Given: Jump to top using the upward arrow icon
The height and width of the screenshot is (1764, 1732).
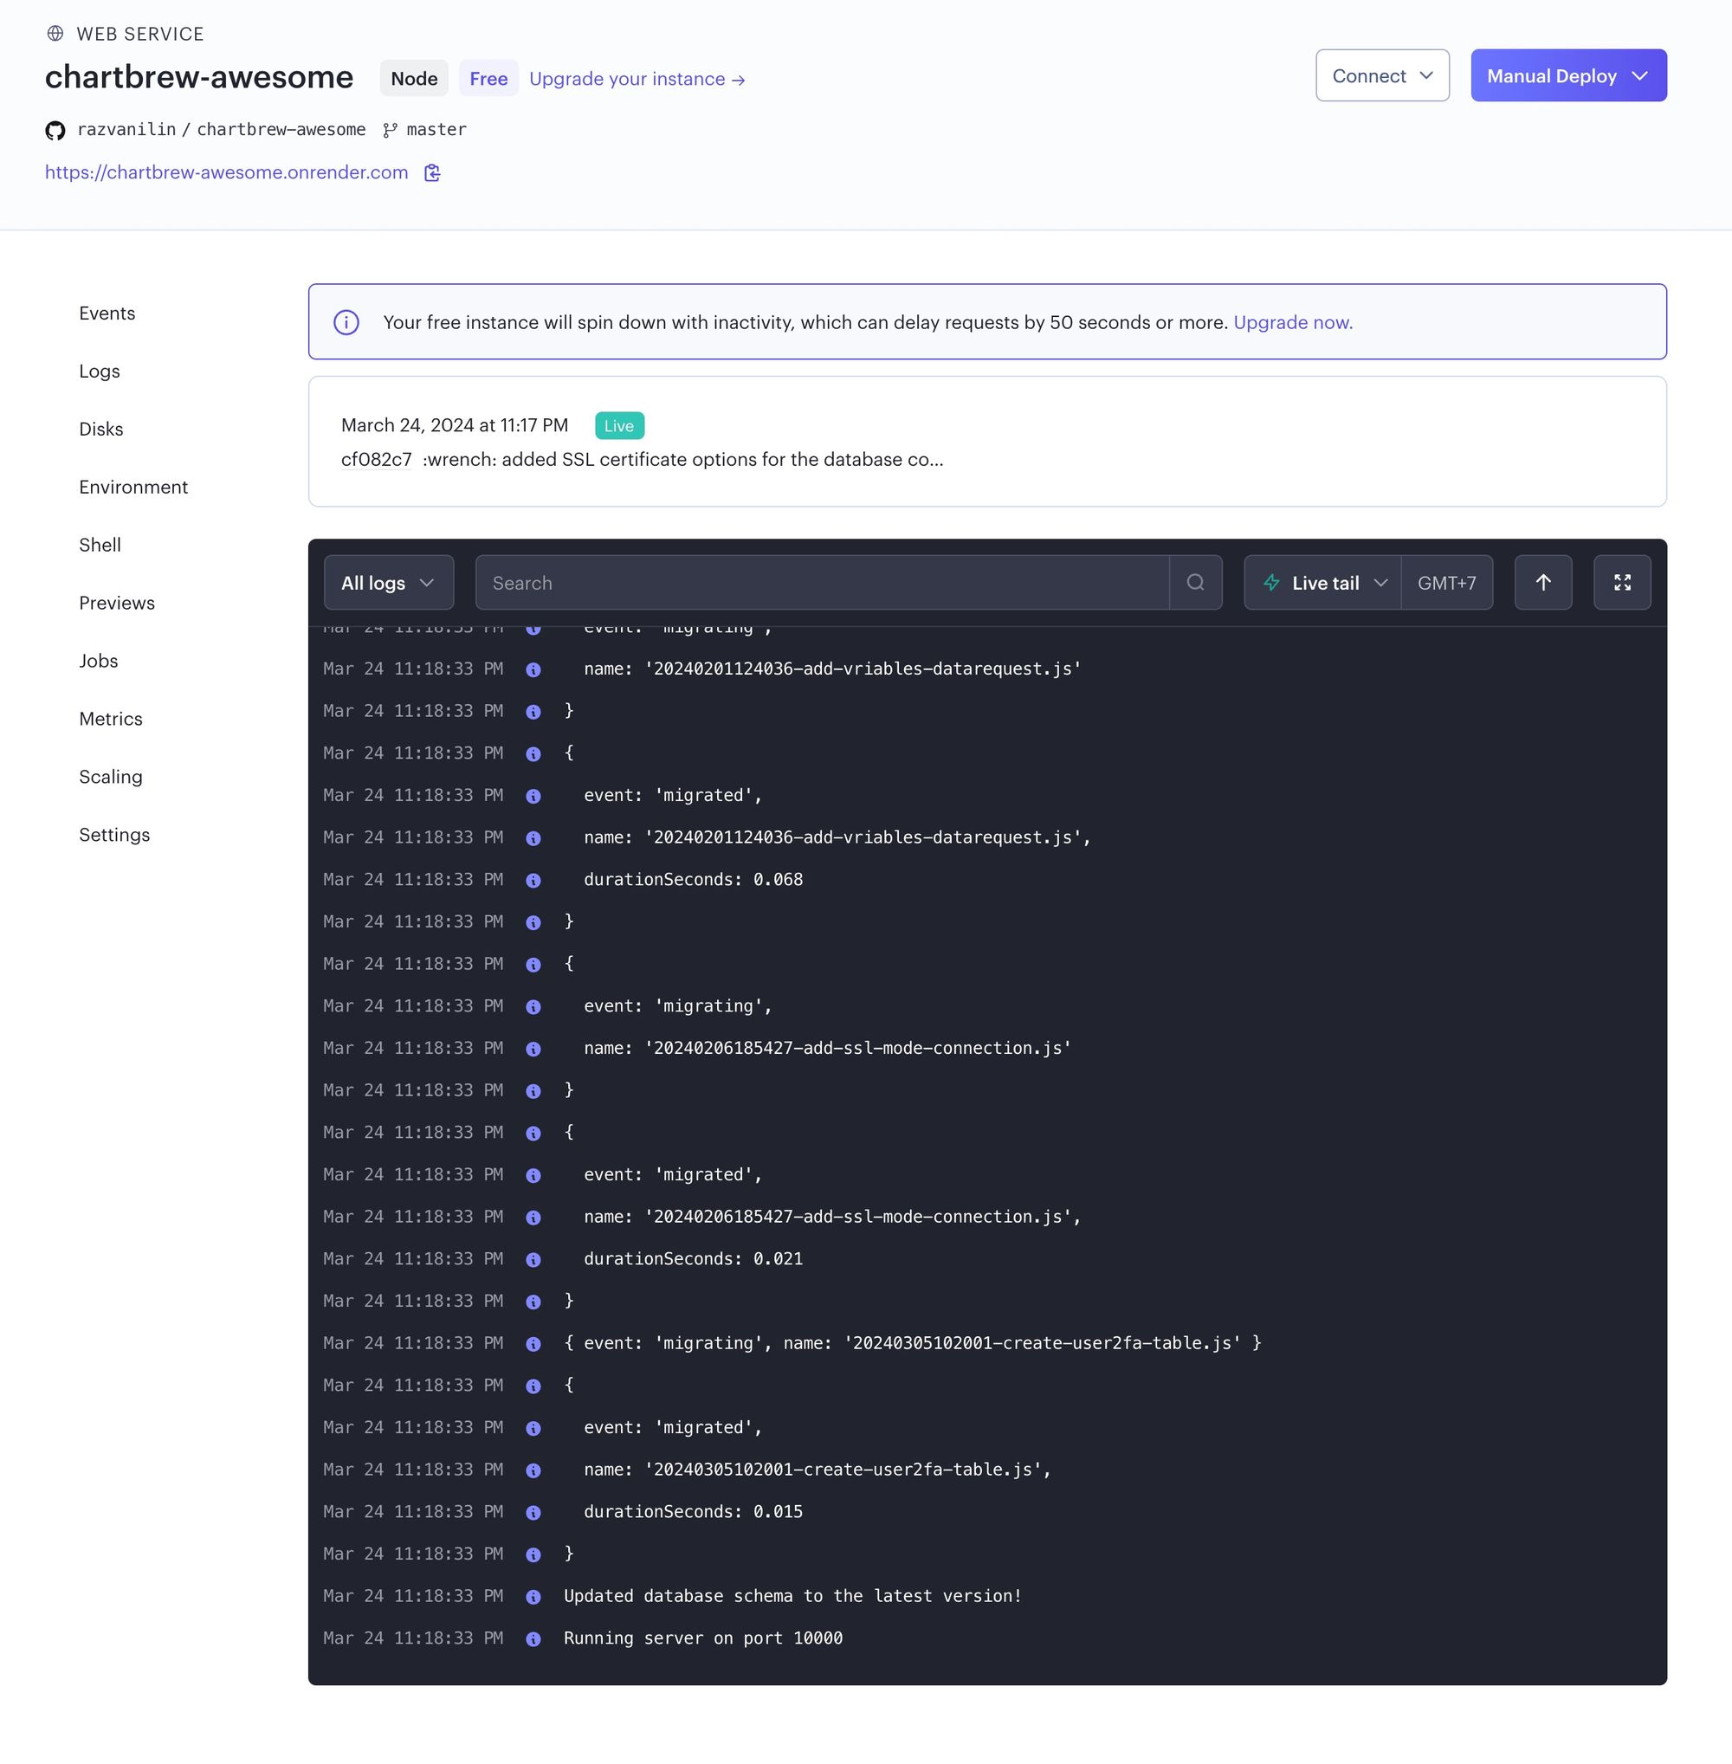Looking at the screenshot, I should tap(1543, 582).
